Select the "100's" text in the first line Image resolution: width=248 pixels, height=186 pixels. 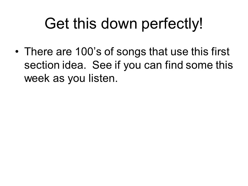tap(88, 51)
